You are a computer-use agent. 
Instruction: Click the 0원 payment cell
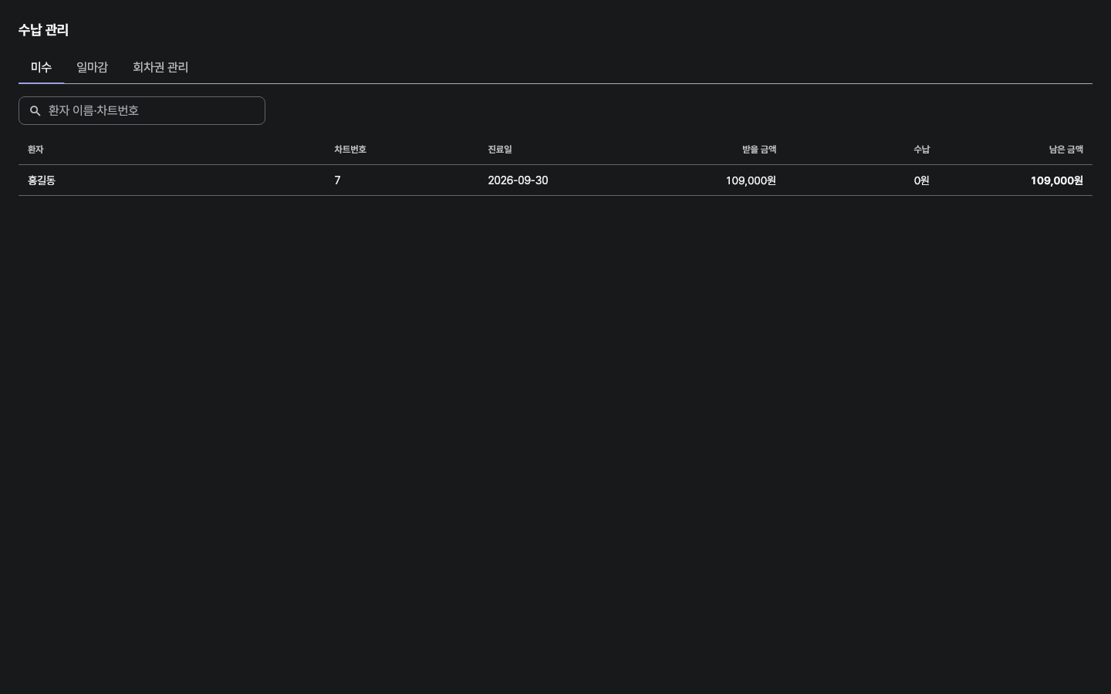tap(922, 180)
